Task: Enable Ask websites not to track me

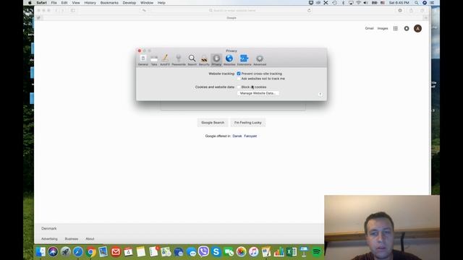Action: point(239,79)
